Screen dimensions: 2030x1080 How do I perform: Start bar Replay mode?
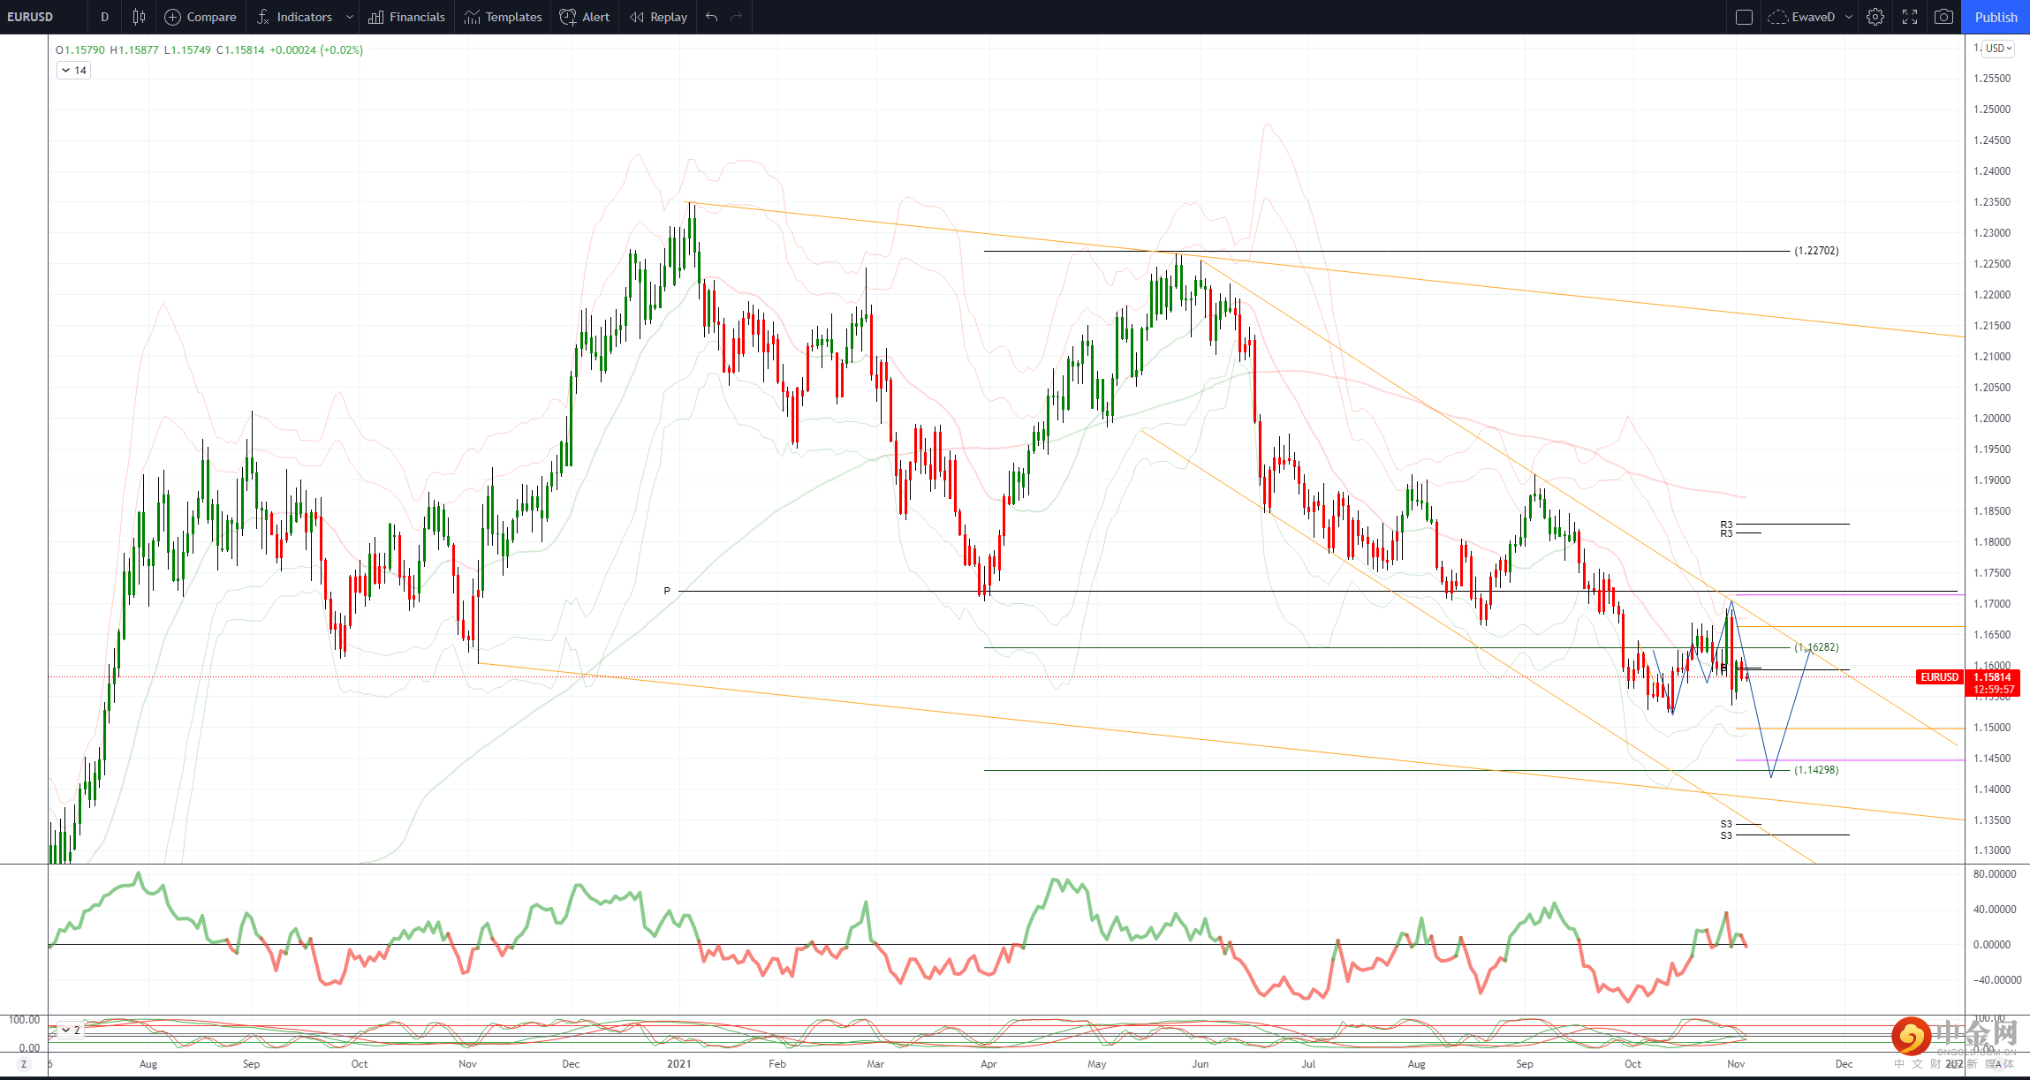click(x=658, y=17)
